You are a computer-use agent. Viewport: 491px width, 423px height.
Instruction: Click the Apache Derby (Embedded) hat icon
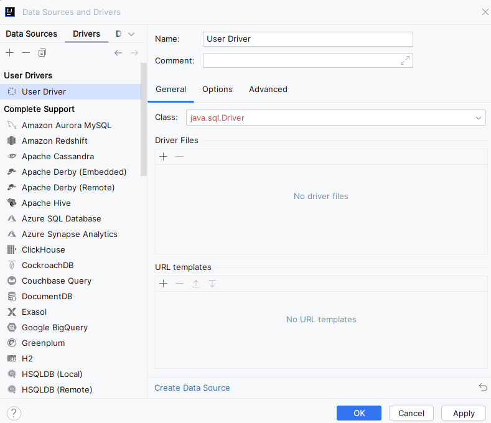pyautogui.click(x=12, y=172)
